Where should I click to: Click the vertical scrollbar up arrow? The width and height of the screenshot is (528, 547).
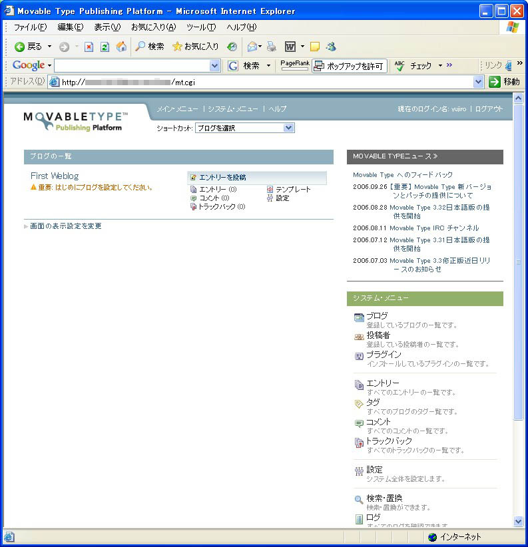pyautogui.click(x=518, y=98)
